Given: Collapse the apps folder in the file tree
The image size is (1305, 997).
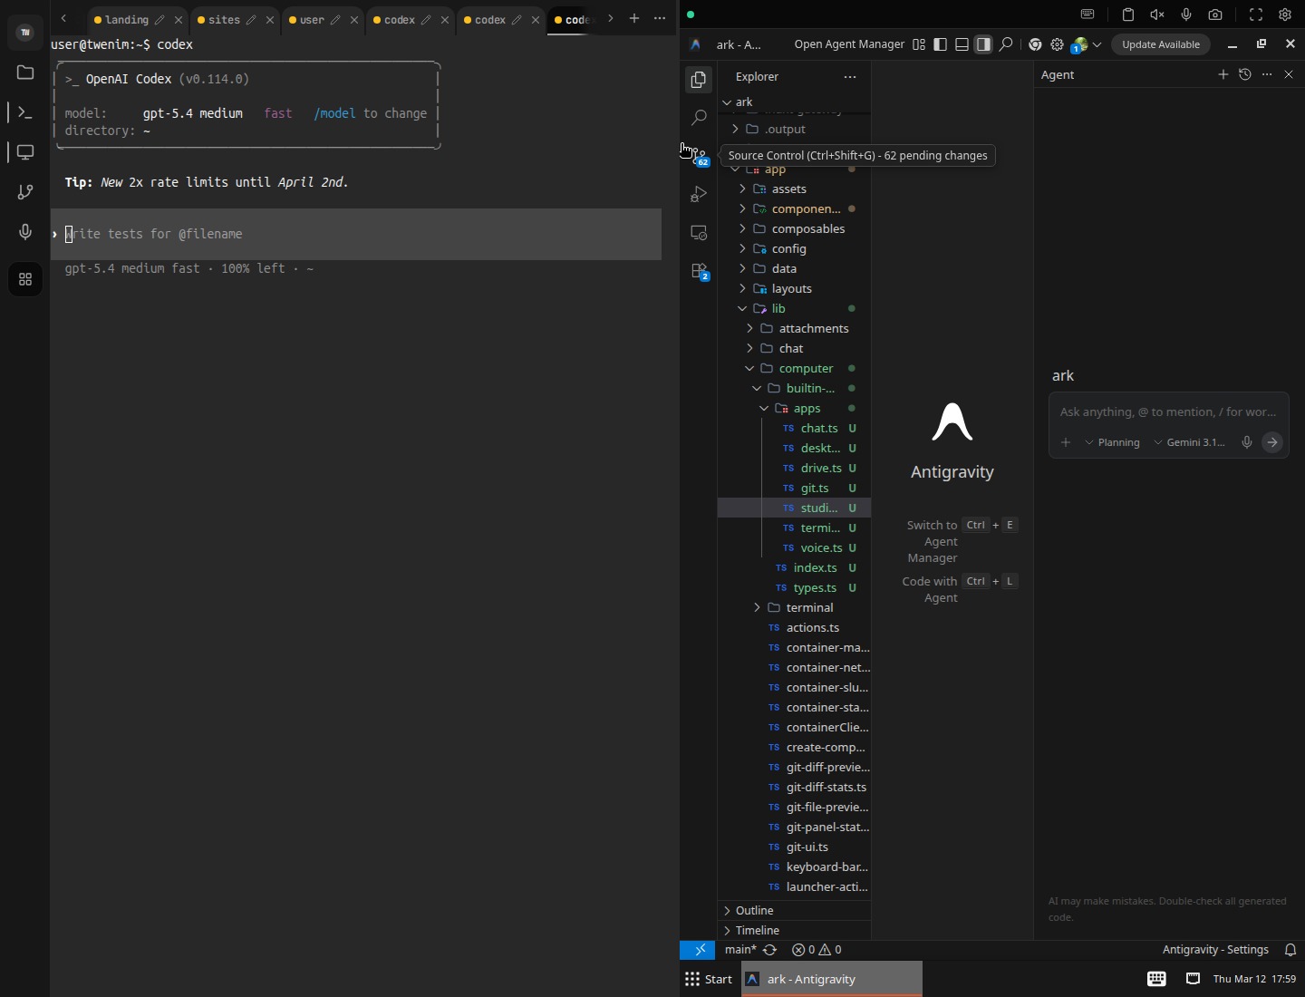Looking at the screenshot, I should click(x=764, y=409).
